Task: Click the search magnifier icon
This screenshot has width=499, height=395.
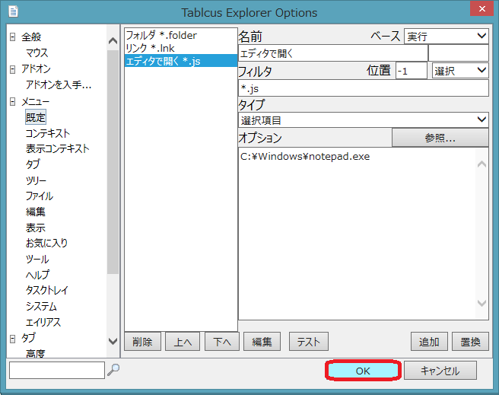Action: click(113, 370)
